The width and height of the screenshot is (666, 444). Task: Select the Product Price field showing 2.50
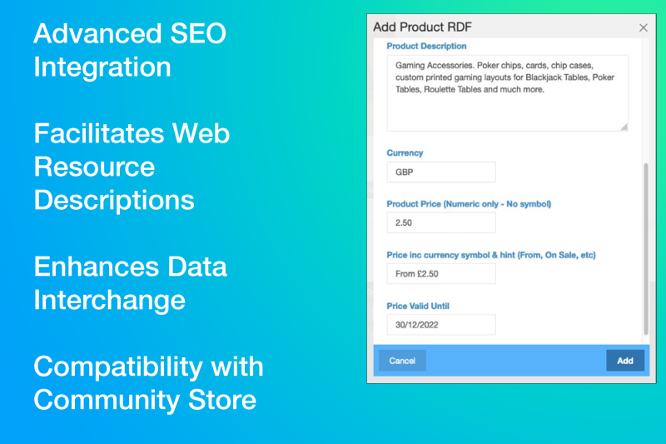click(440, 222)
